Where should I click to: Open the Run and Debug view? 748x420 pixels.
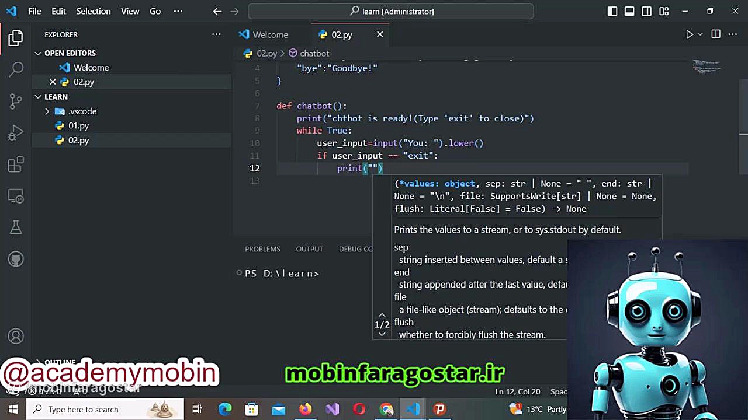click(x=16, y=133)
